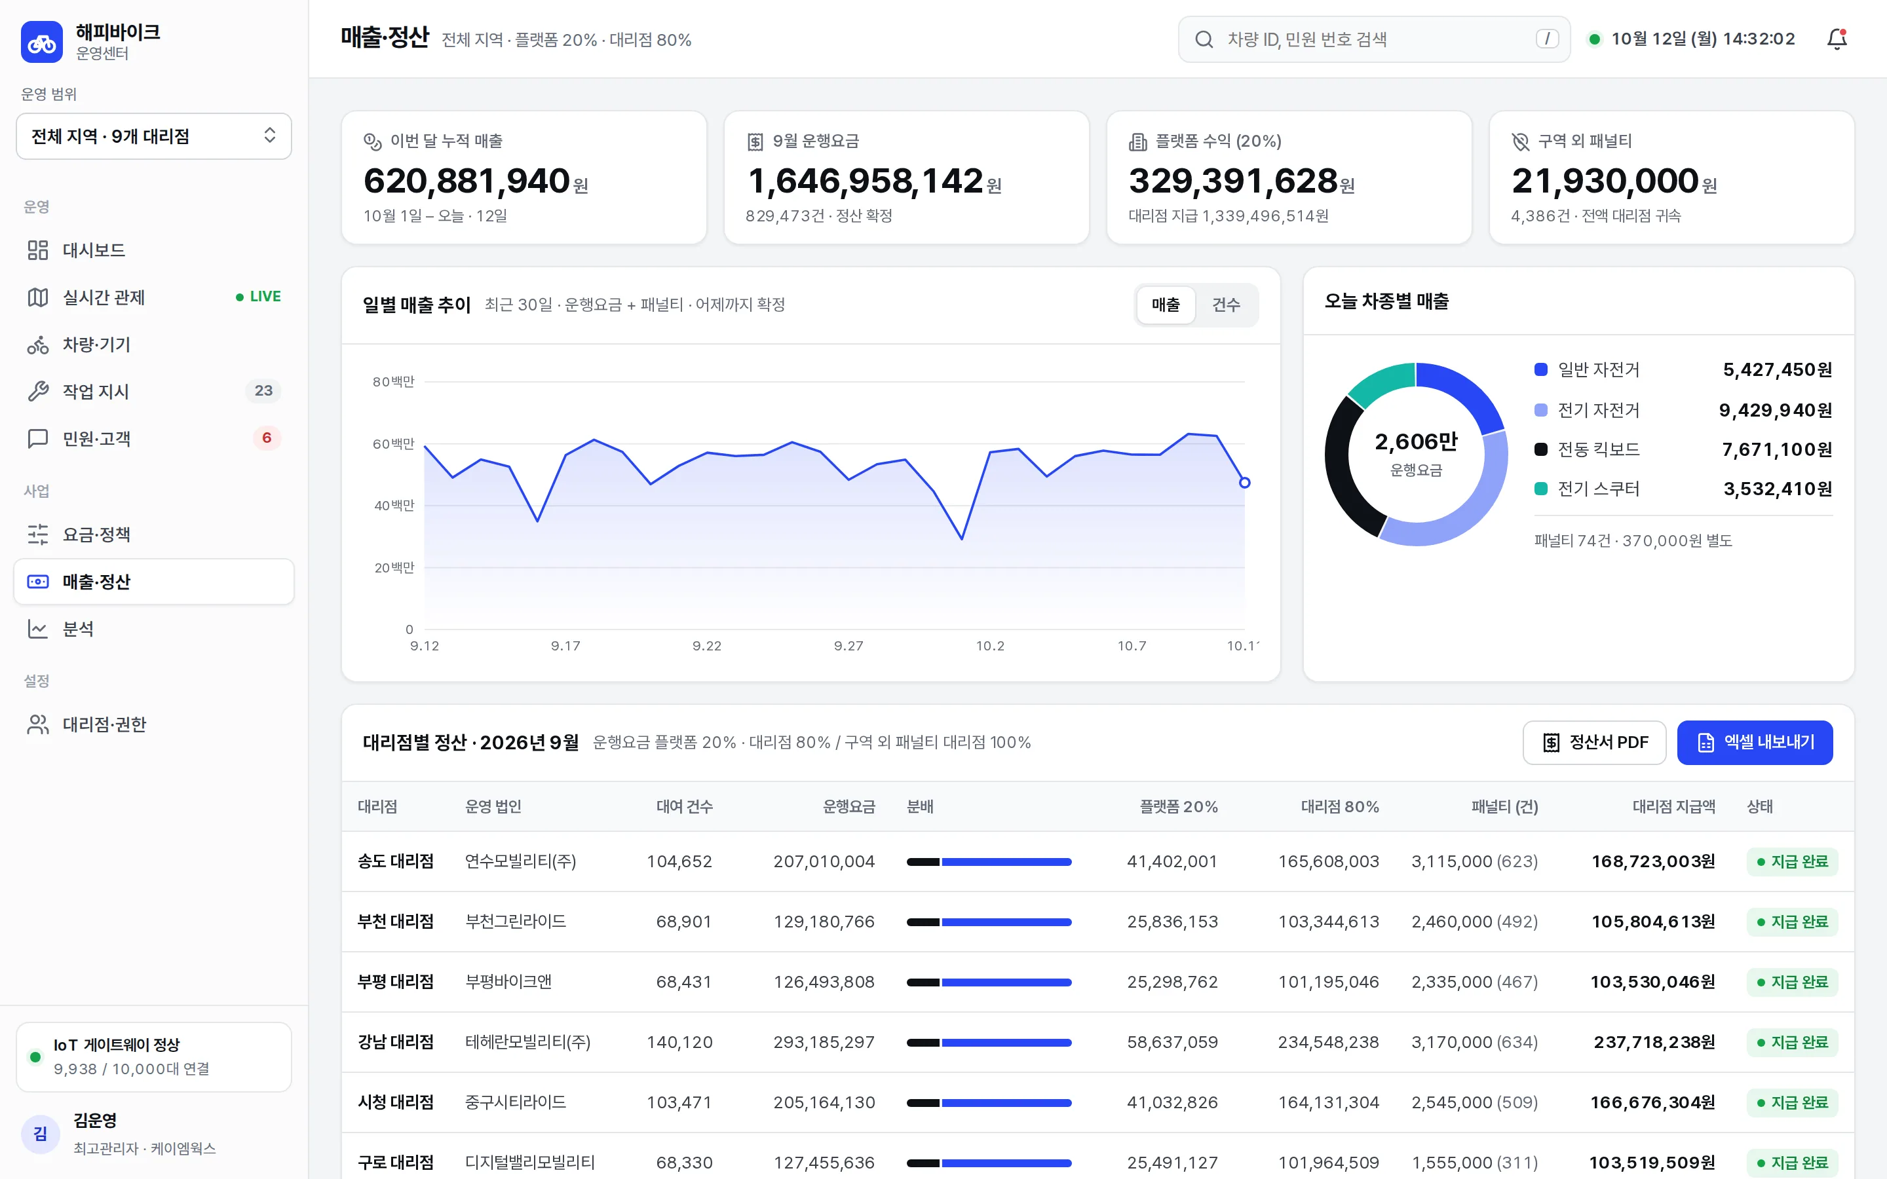Focus the 차량 ID, 민원 번호 검색 field
Screen dimensions: 1887x1179
click(1374, 39)
